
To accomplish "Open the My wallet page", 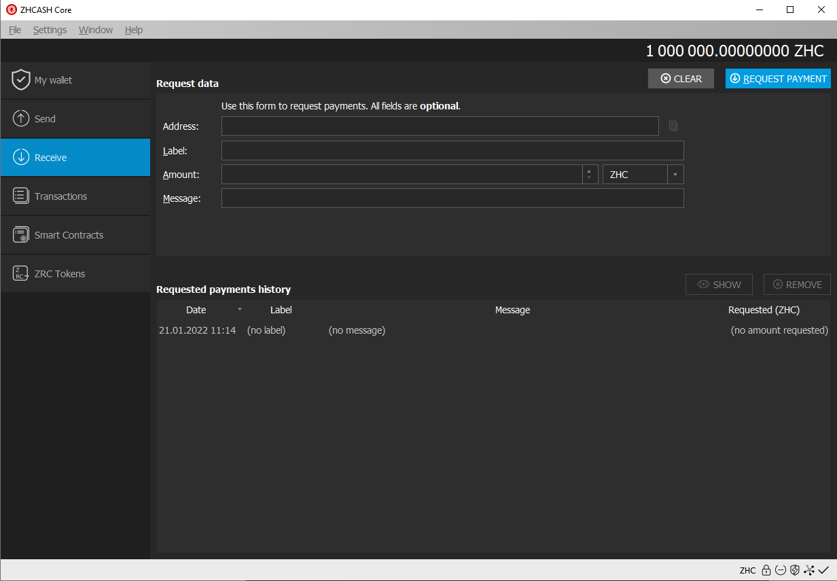I will point(75,80).
